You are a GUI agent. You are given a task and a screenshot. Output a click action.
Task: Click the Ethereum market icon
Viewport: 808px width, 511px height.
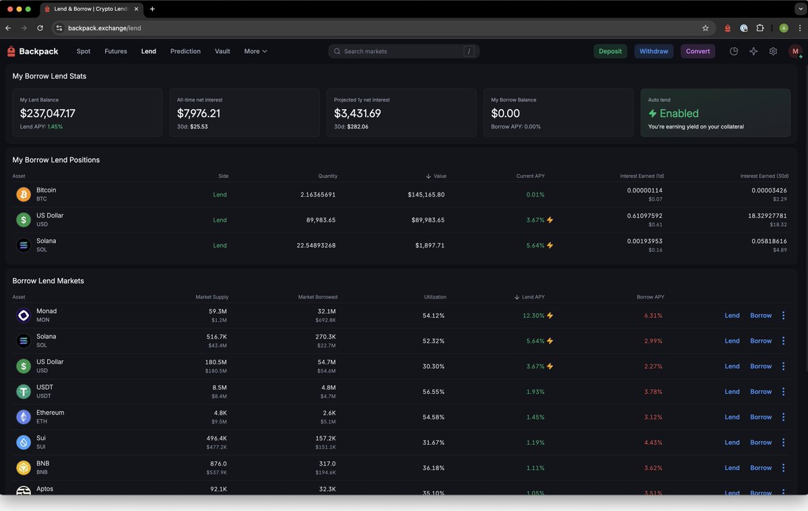pos(24,417)
